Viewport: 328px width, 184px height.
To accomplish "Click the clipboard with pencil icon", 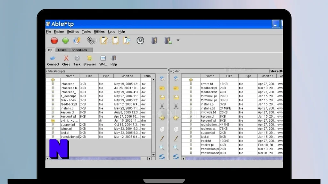I will click(x=104, y=41).
